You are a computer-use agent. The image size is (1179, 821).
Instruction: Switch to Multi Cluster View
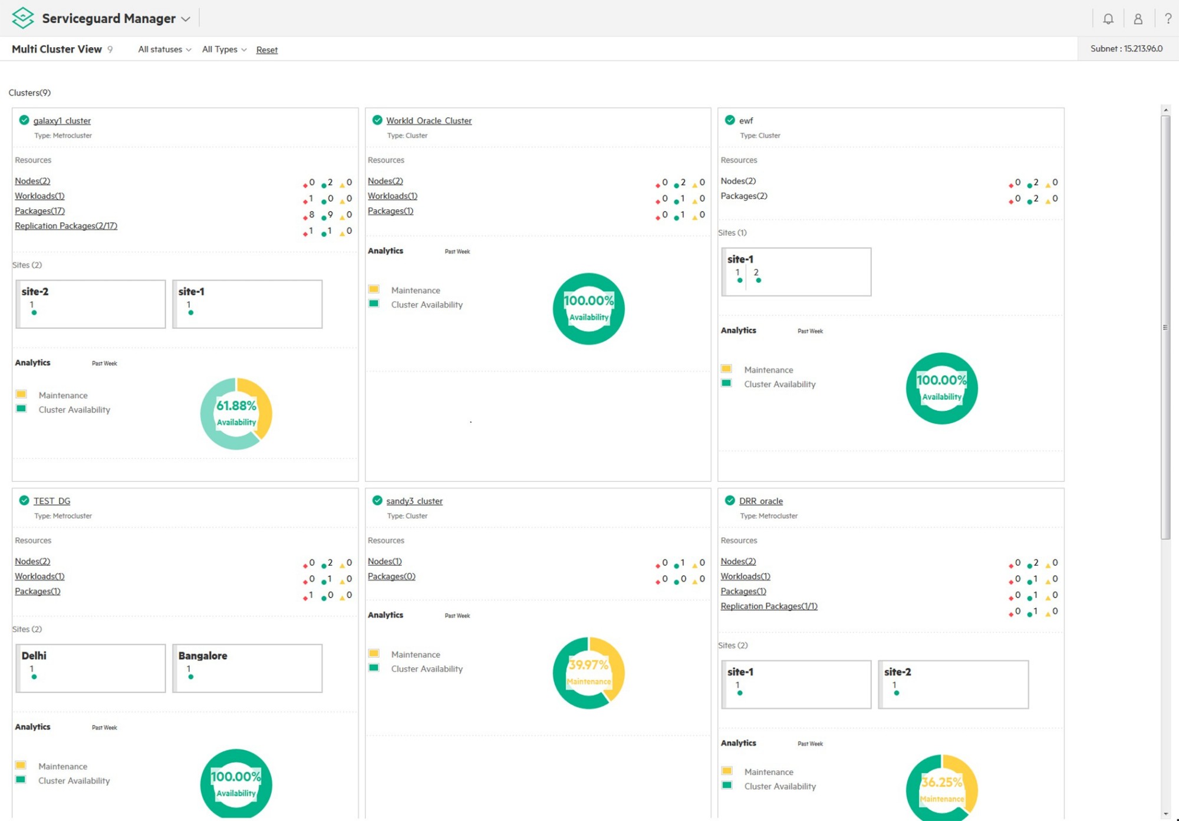click(56, 49)
